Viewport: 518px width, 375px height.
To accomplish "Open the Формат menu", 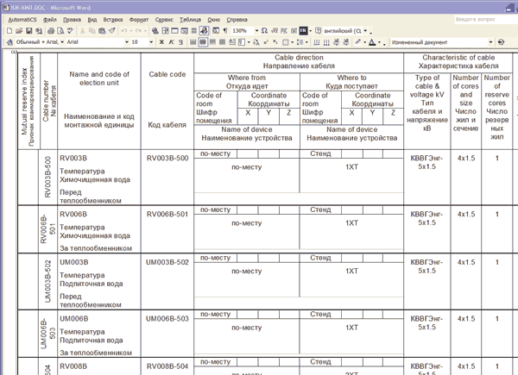I will click(139, 20).
